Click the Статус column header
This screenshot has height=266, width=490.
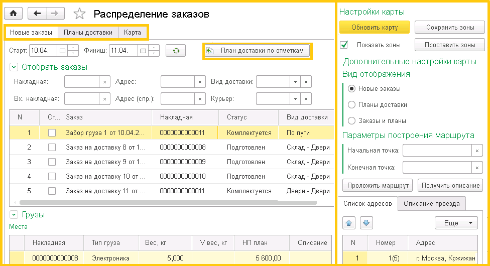click(249, 117)
